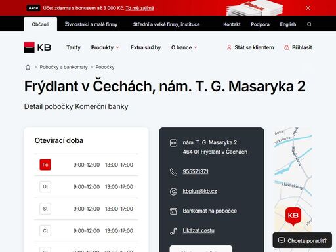Open the Podpora menu item

(x=260, y=24)
